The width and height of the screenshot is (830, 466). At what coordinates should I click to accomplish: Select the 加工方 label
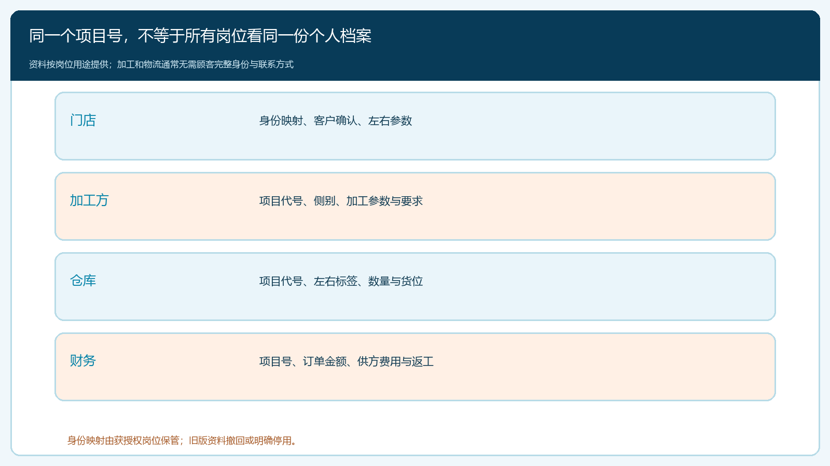pyautogui.click(x=89, y=200)
